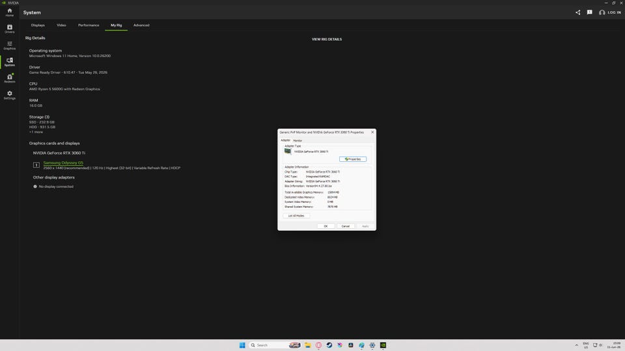Viewport: 625px width, 351px height.
Task: Switch to the Performance tab
Action: coord(89,25)
